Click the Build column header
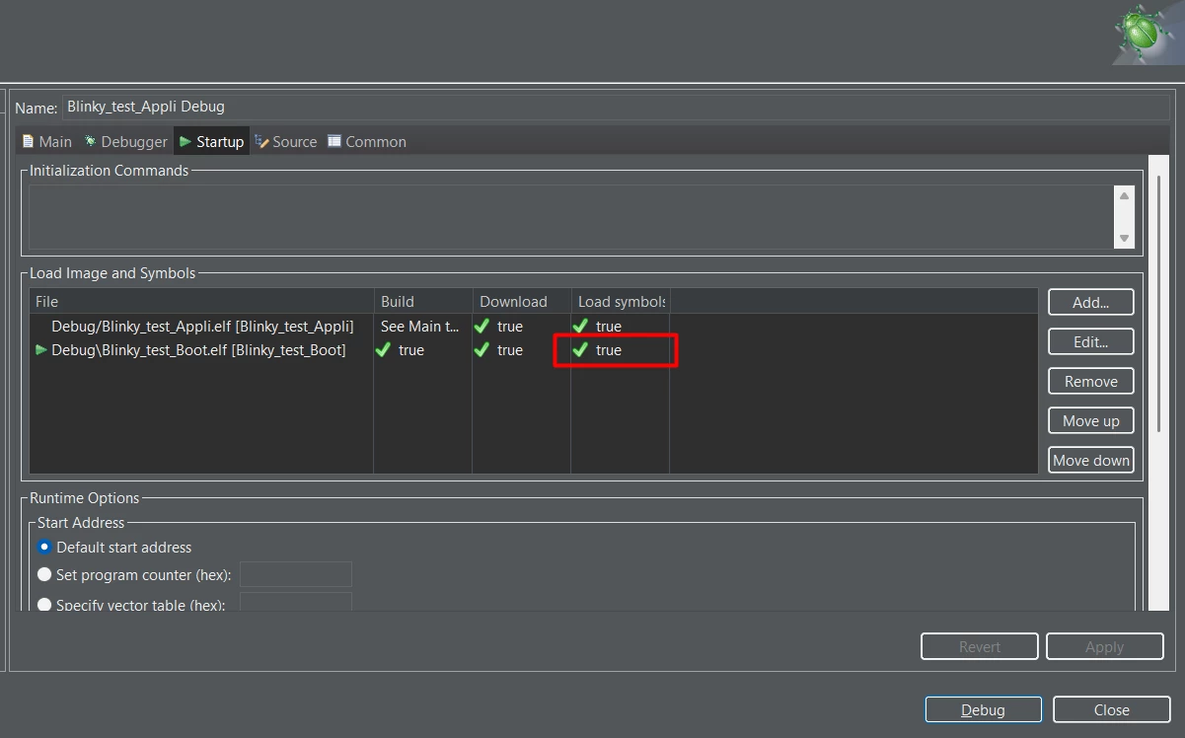Screen dimensions: 1185x738 pyautogui.click(x=422, y=302)
